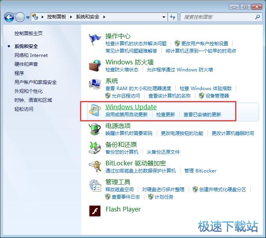Screen dimensions: 266x238
Task: Click the search magnifier icon
Action: tap(257, 17)
